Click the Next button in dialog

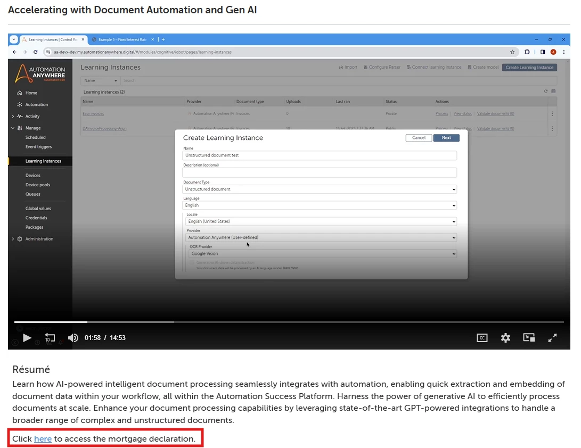[446, 138]
